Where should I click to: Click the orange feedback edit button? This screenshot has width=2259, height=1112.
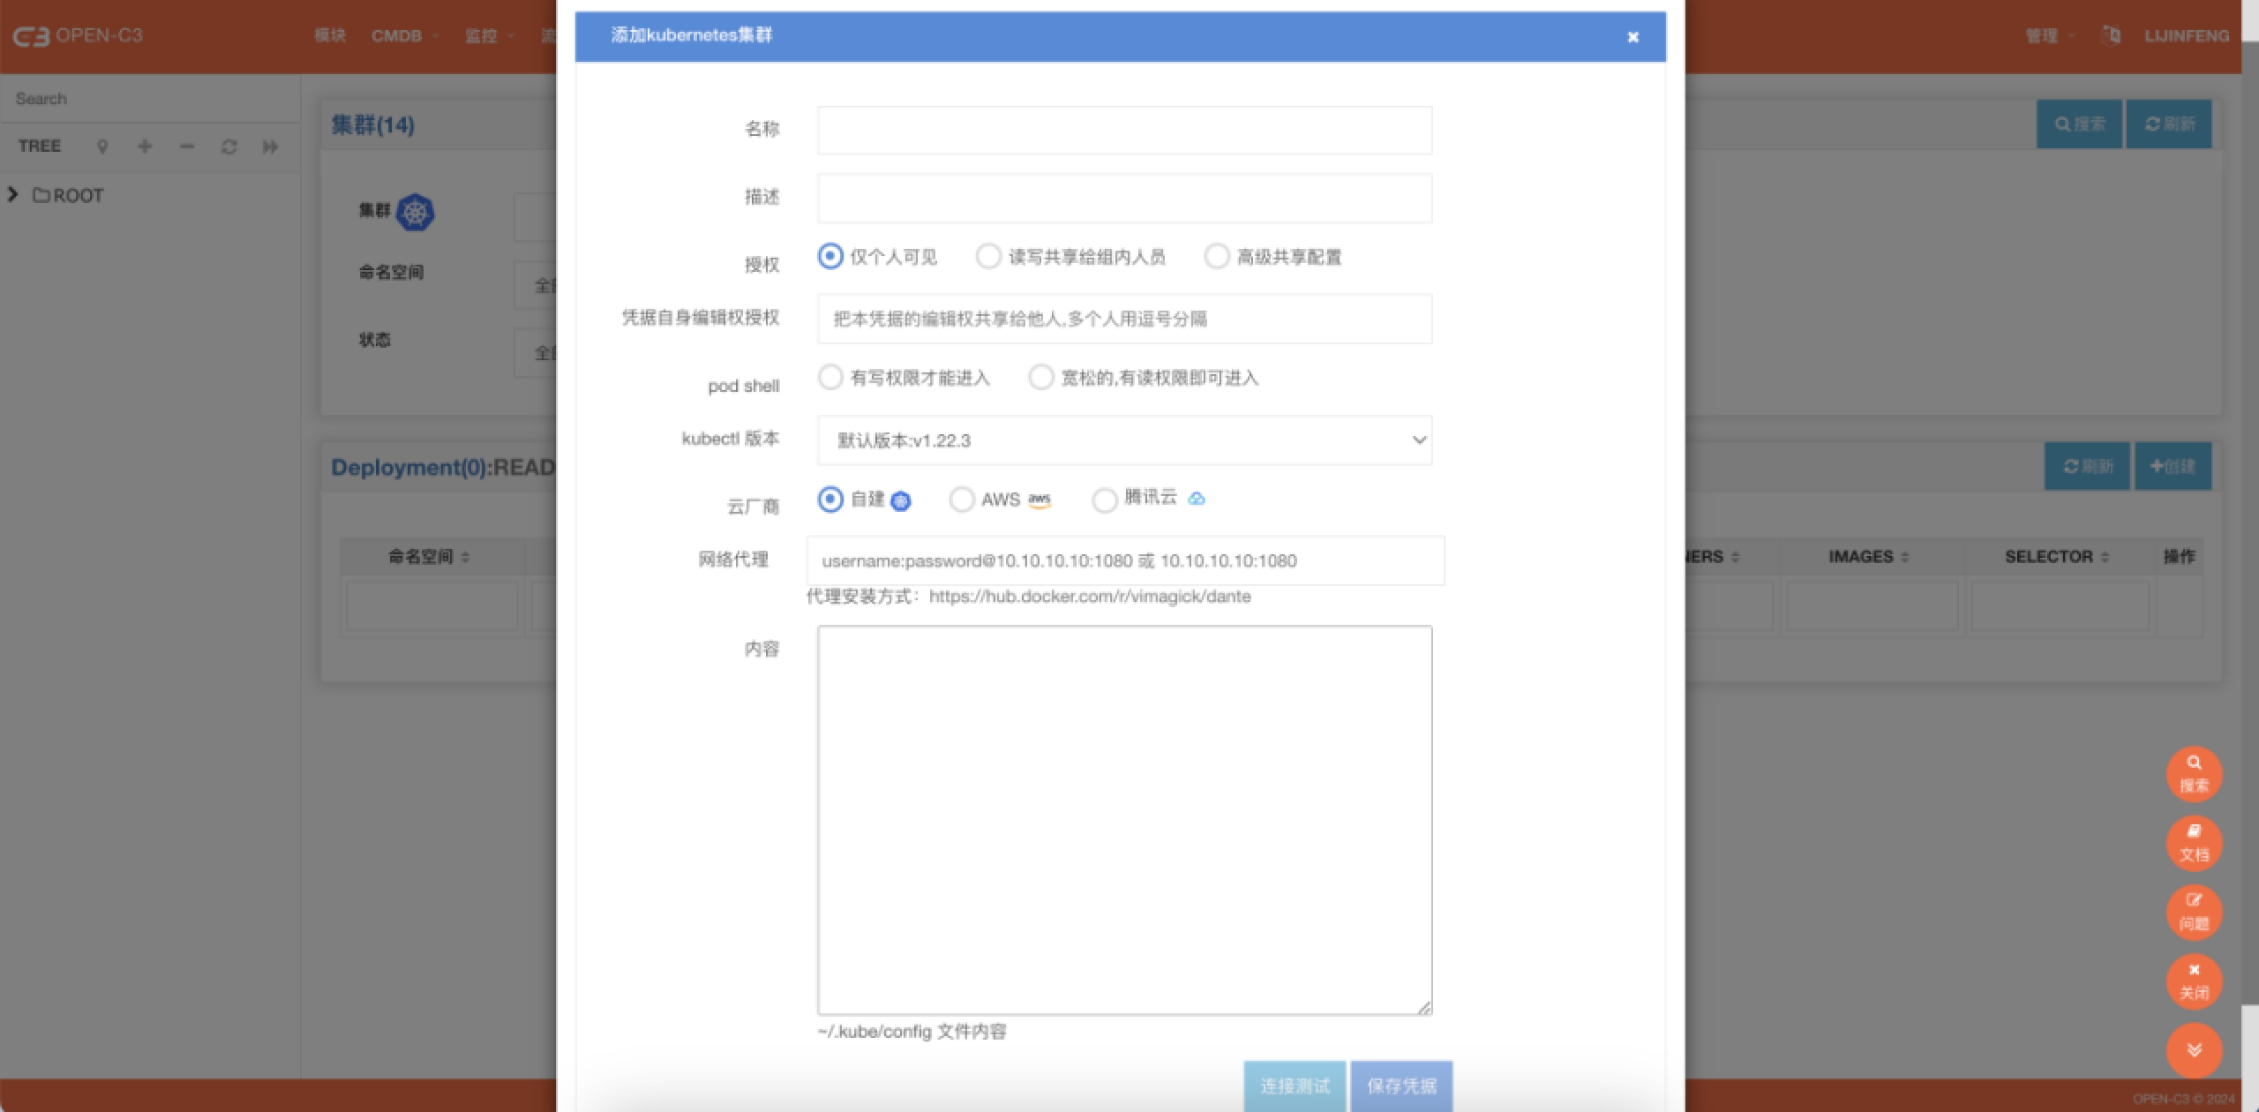tap(2194, 912)
